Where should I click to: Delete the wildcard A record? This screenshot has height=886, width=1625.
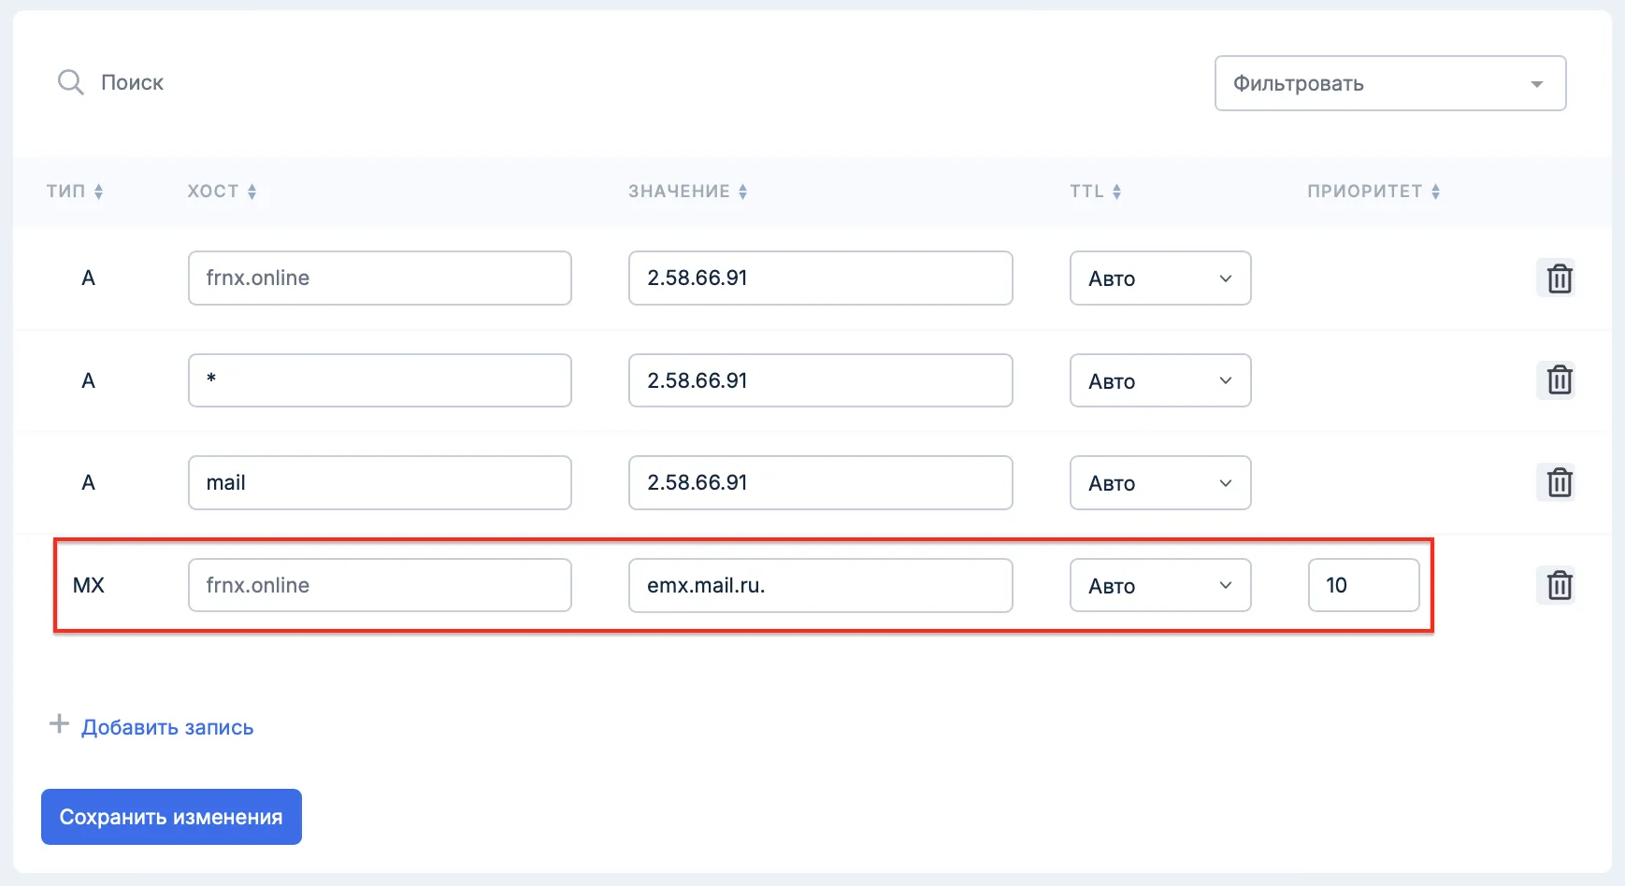[1559, 380]
